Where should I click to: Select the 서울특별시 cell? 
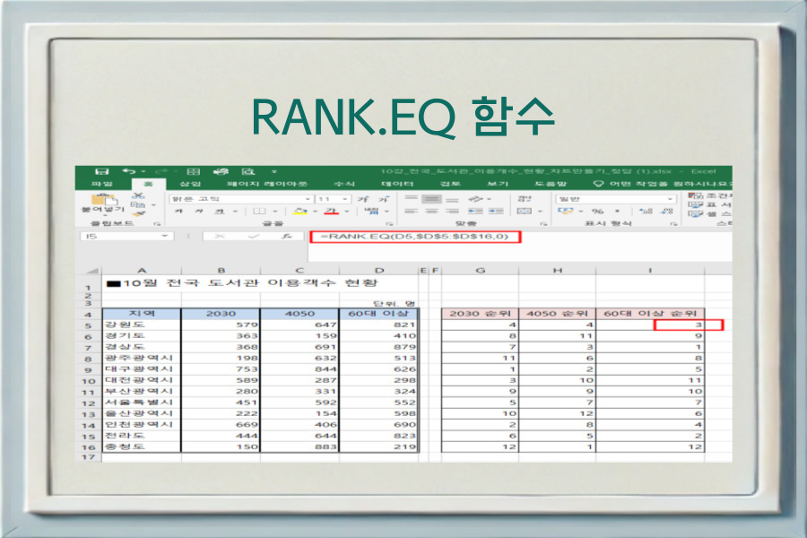pyautogui.click(x=142, y=403)
